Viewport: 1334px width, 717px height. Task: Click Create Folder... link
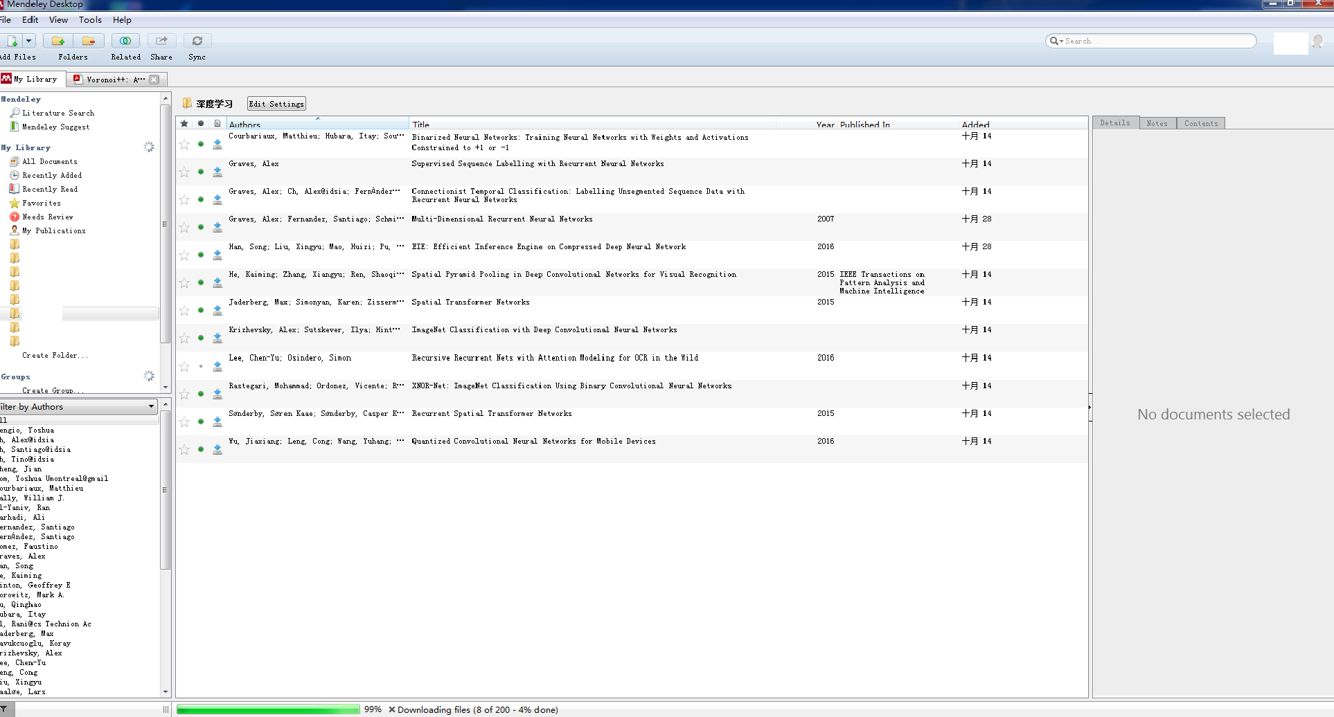click(x=55, y=355)
